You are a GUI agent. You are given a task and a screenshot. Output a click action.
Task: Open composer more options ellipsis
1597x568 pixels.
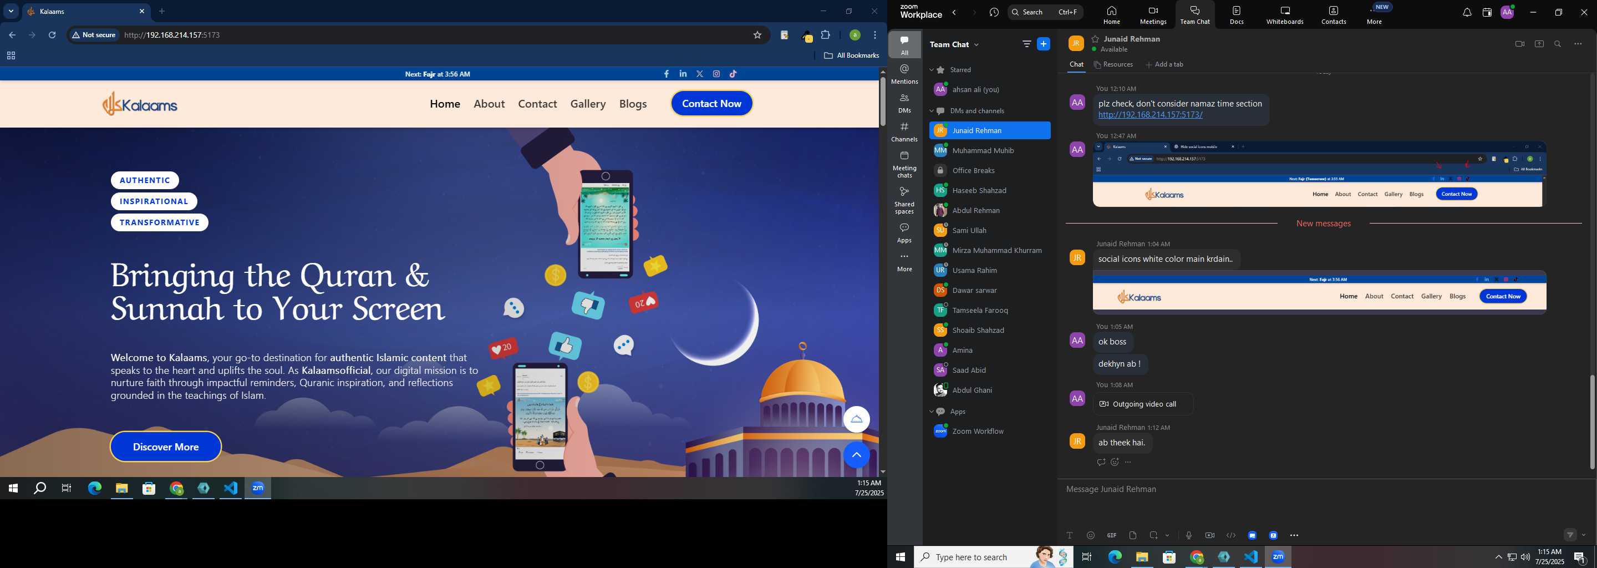click(x=1294, y=536)
